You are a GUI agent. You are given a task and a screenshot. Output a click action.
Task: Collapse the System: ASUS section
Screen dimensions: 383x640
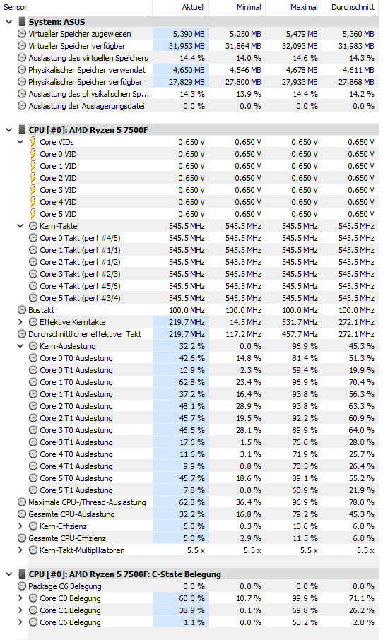click(x=9, y=22)
